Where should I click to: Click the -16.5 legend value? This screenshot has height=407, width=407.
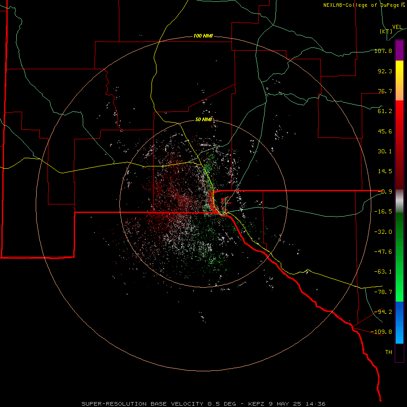point(383,212)
